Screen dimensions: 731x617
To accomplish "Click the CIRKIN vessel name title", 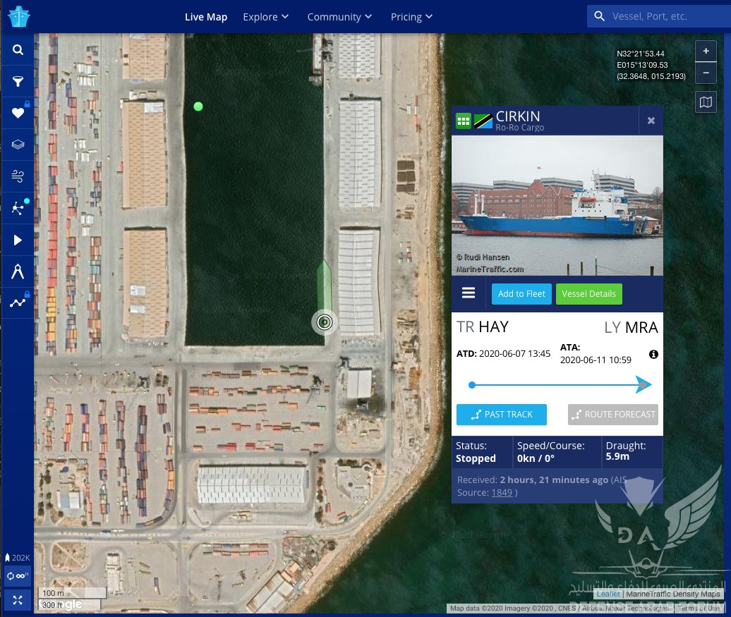I will pos(518,116).
